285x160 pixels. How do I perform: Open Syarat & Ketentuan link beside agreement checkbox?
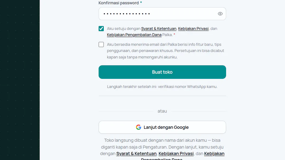point(159,29)
